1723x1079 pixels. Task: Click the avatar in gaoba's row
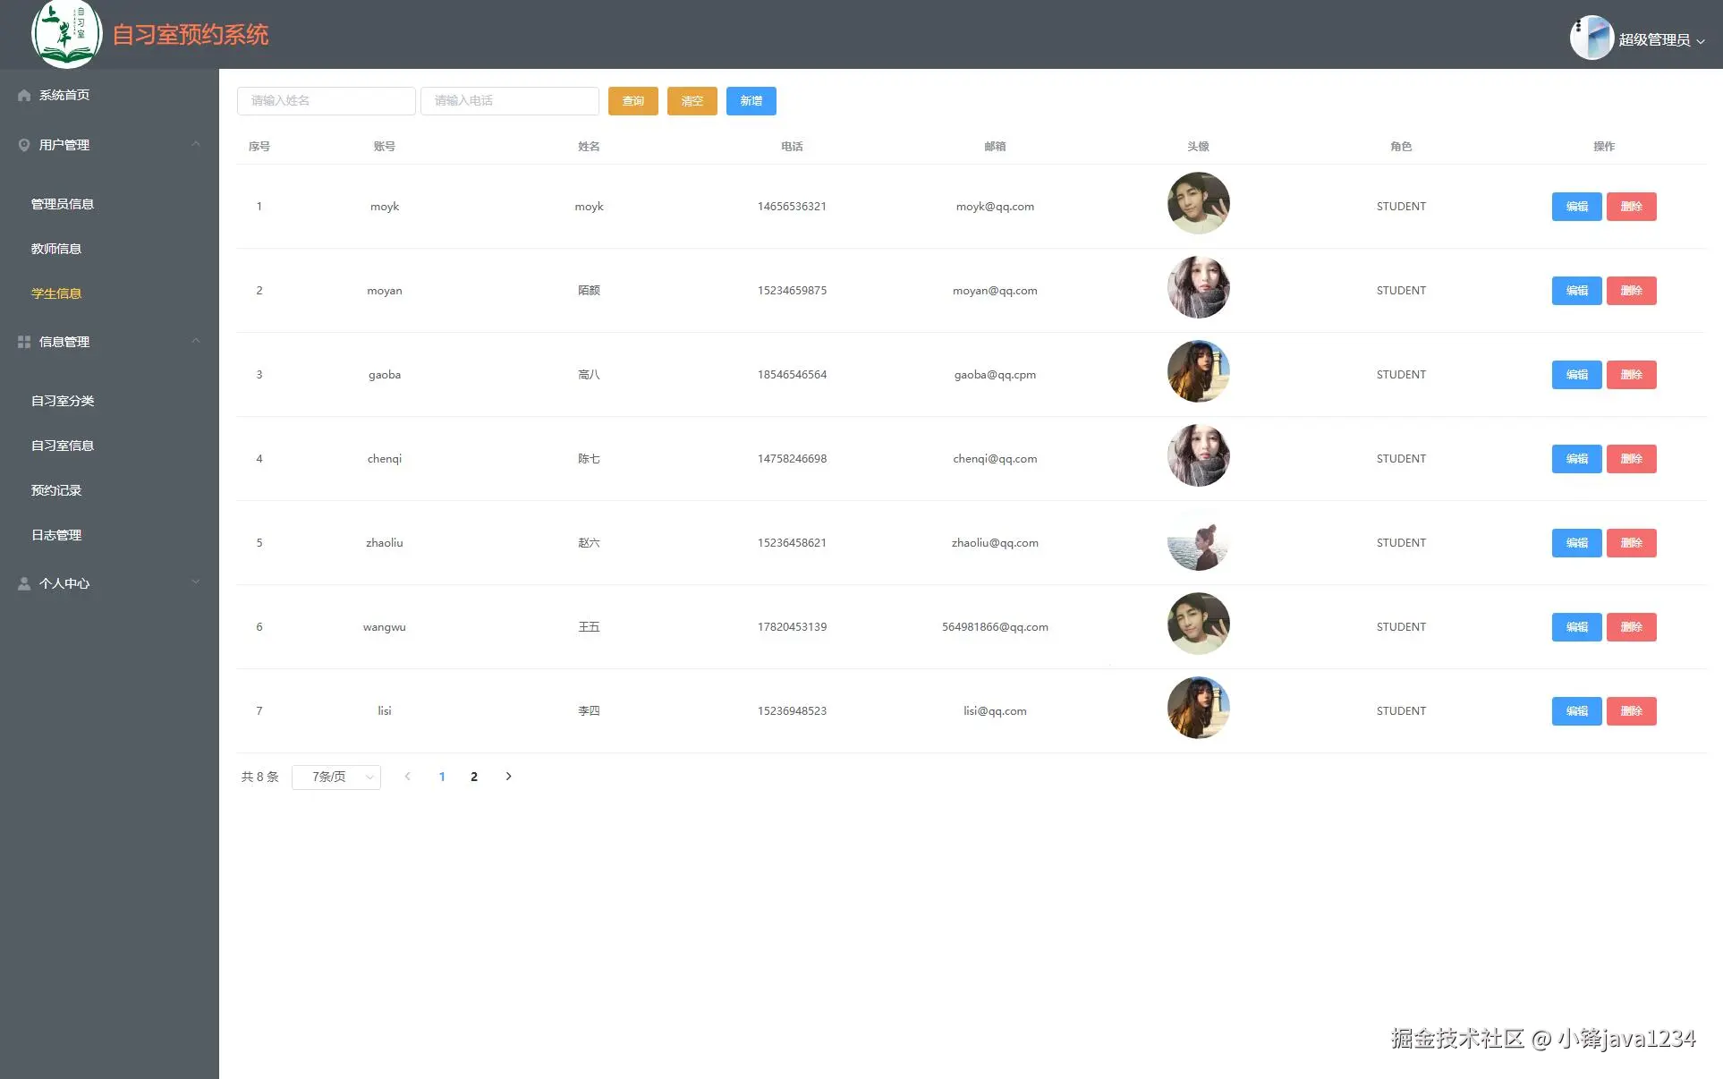point(1199,371)
